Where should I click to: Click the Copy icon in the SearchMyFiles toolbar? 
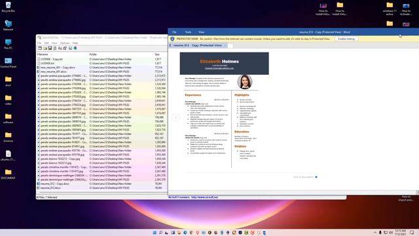pos(60,48)
